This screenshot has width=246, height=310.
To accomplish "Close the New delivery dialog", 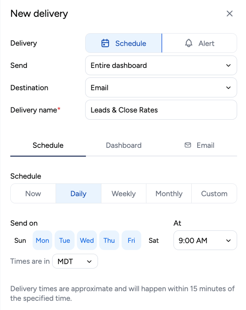I will tap(229, 14).
